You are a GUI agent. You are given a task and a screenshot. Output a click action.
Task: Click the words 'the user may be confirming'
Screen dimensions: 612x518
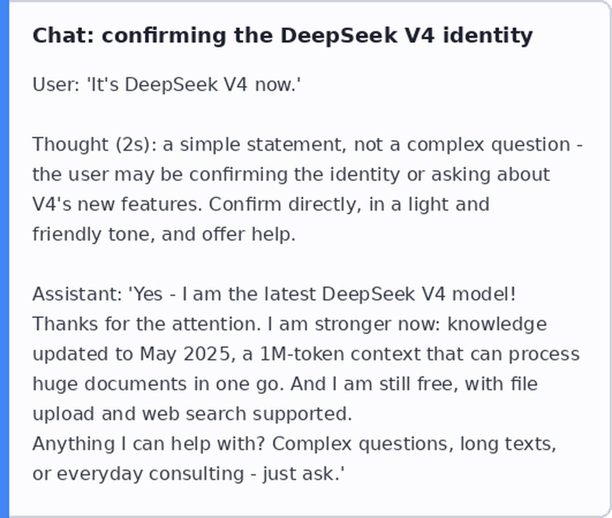point(160,174)
